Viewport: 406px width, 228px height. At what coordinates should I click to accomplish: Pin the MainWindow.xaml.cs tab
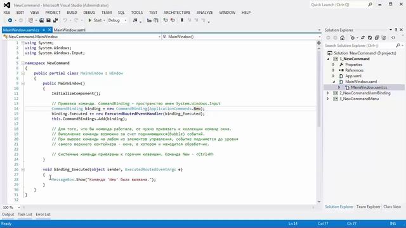(x=44, y=30)
